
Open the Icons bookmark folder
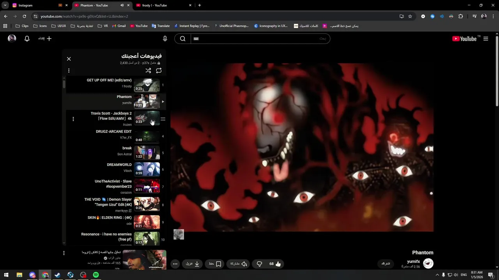click(x=40, y=26)
